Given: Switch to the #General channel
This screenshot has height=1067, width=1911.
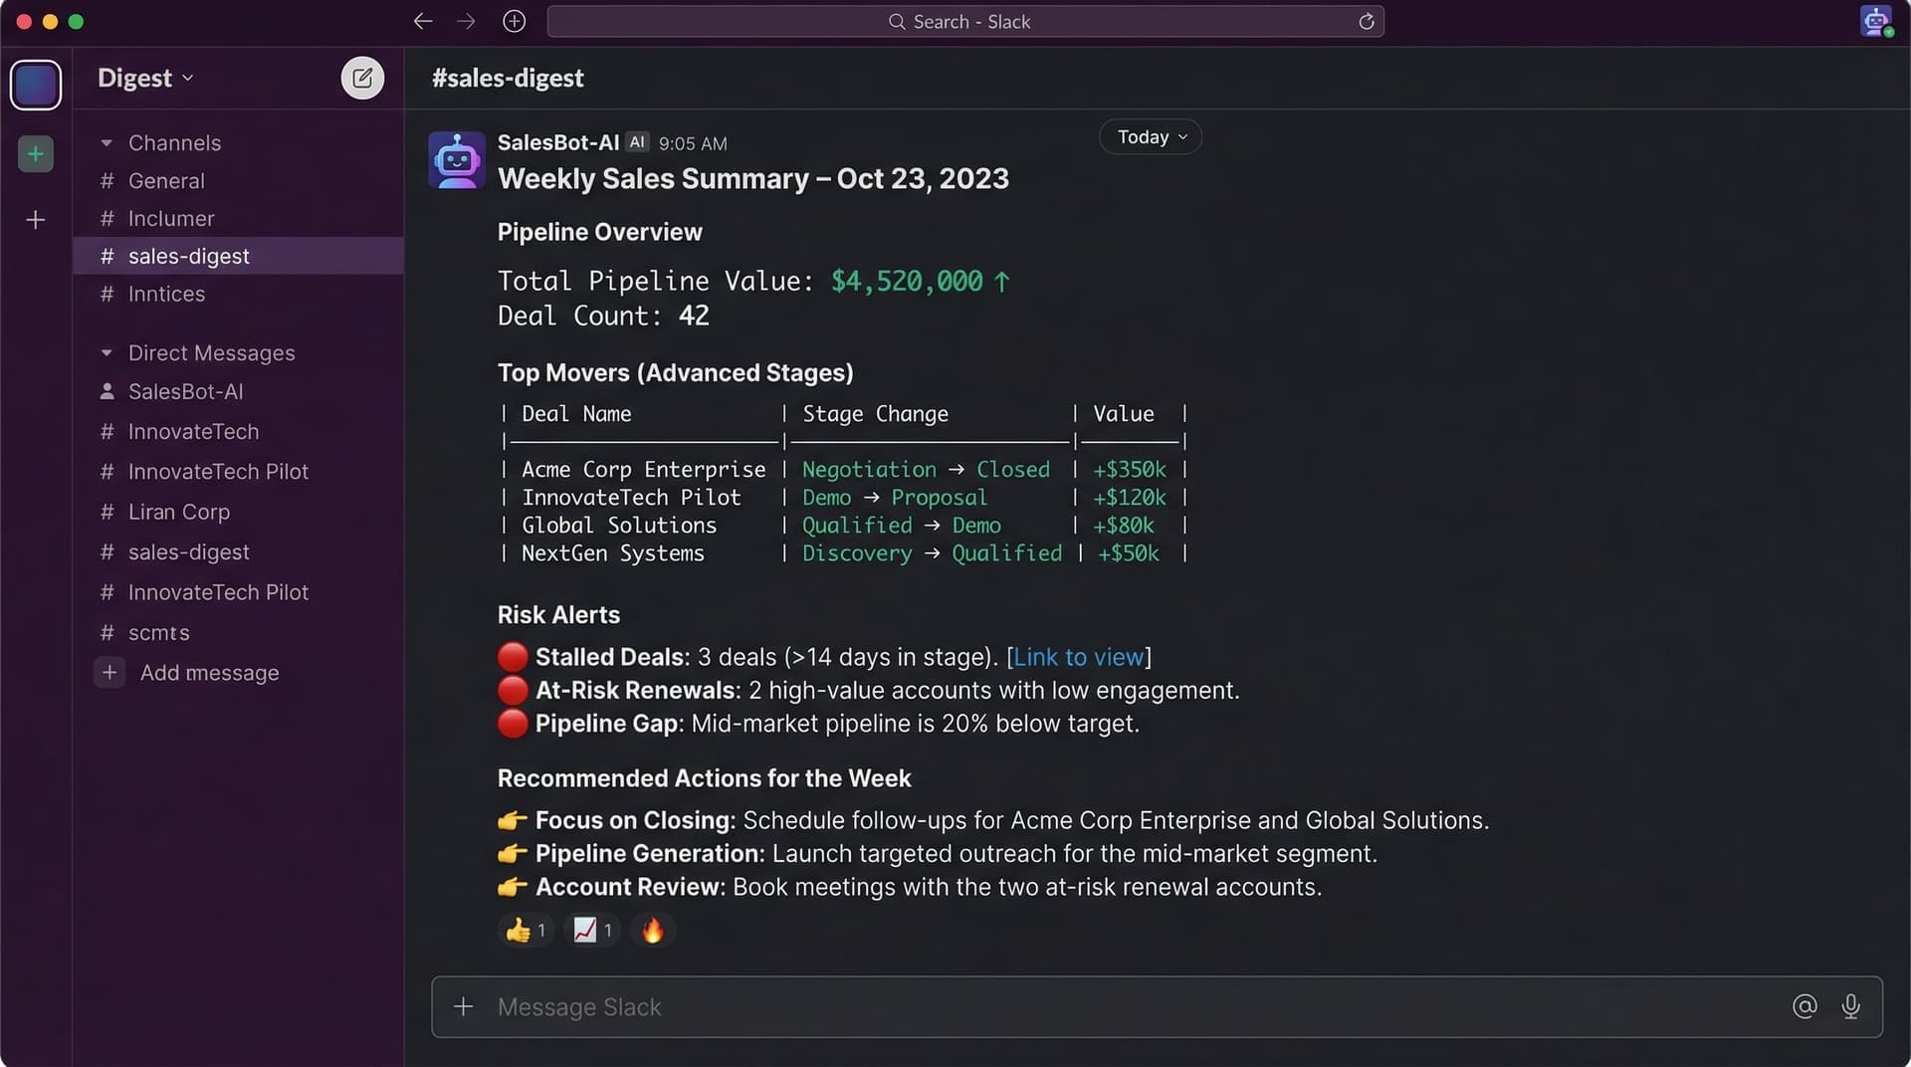Looking at the screenshot, I should pos(166,181).
